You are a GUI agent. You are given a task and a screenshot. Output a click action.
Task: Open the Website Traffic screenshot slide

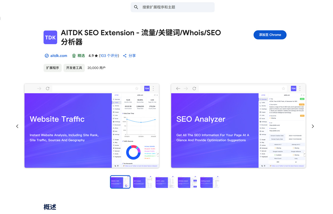(x=92, y=126)
